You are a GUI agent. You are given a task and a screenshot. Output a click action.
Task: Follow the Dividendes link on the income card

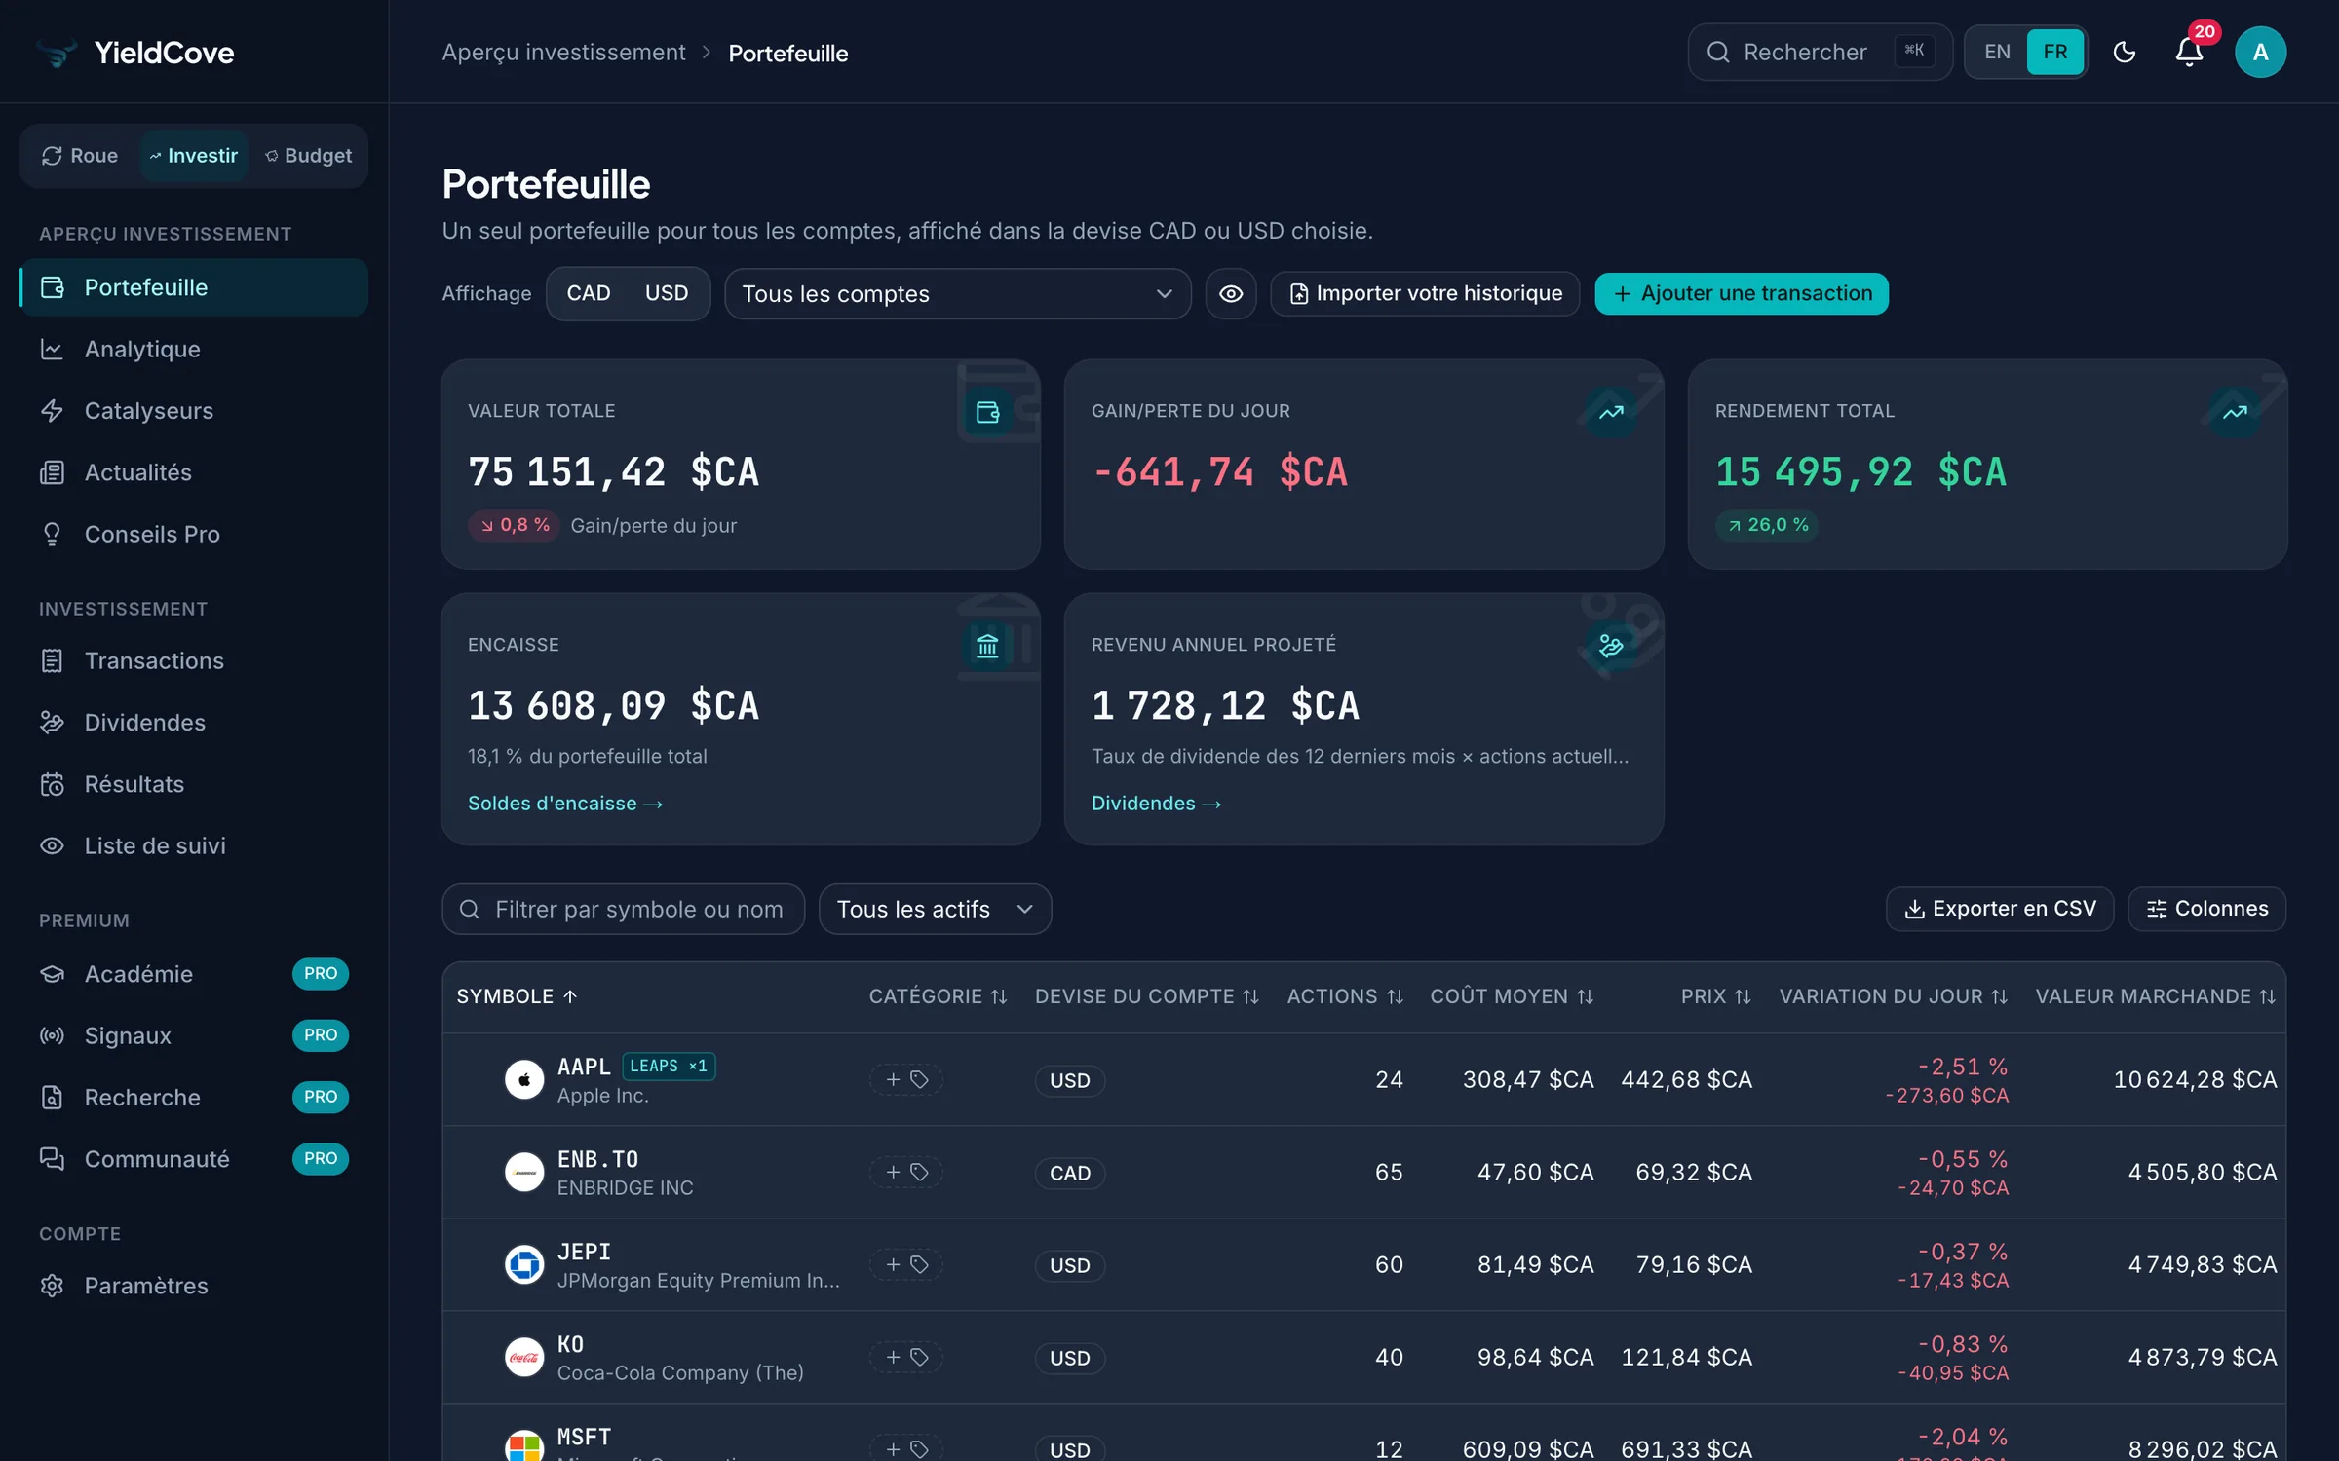click(x=1156, y=804)
